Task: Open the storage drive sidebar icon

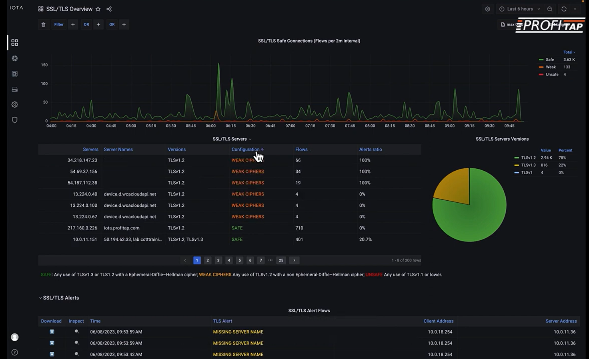Action: 15,89
